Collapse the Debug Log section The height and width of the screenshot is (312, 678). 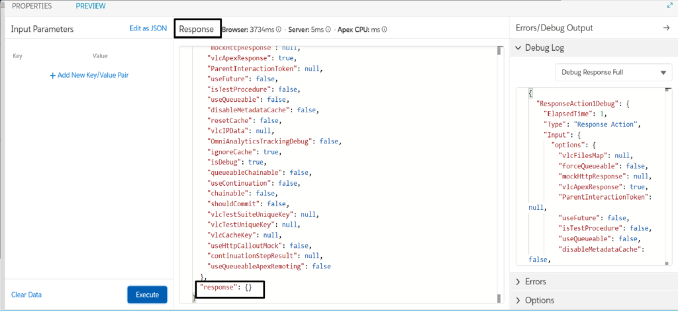point(518,48)
